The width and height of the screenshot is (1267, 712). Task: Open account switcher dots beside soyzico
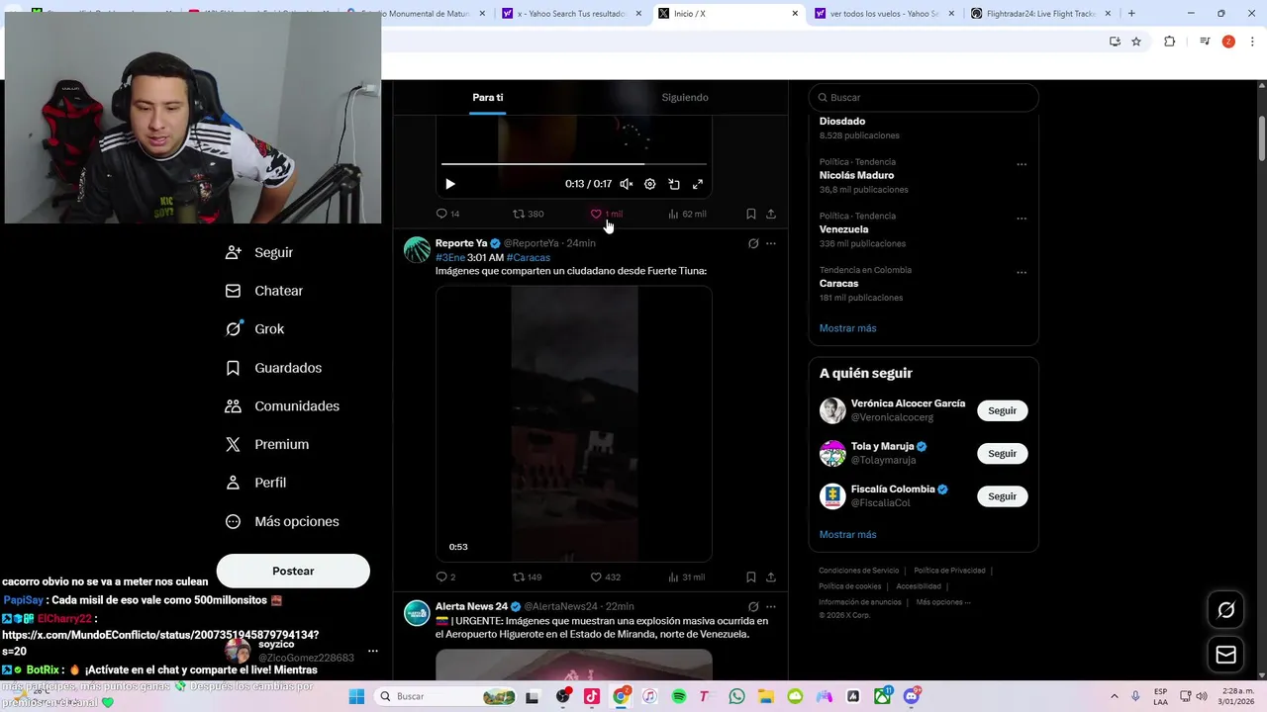pos(373,651)
